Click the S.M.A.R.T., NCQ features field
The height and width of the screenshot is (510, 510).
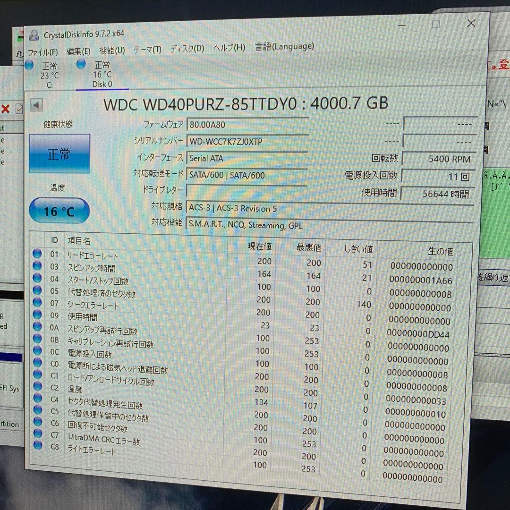[x=329, y=225]
